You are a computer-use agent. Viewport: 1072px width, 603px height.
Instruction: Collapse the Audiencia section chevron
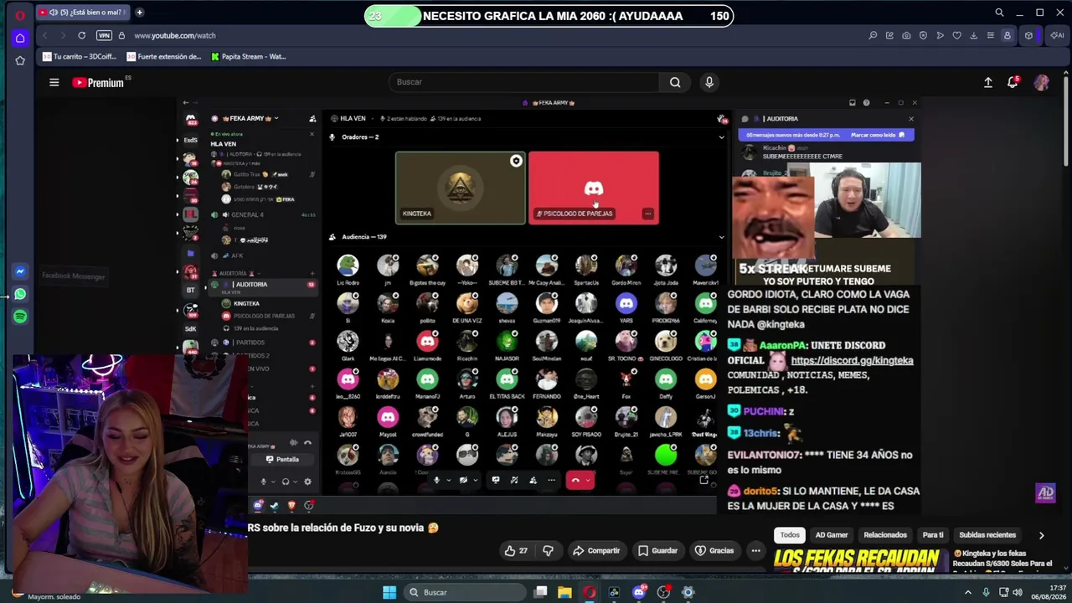coord(721,237)
